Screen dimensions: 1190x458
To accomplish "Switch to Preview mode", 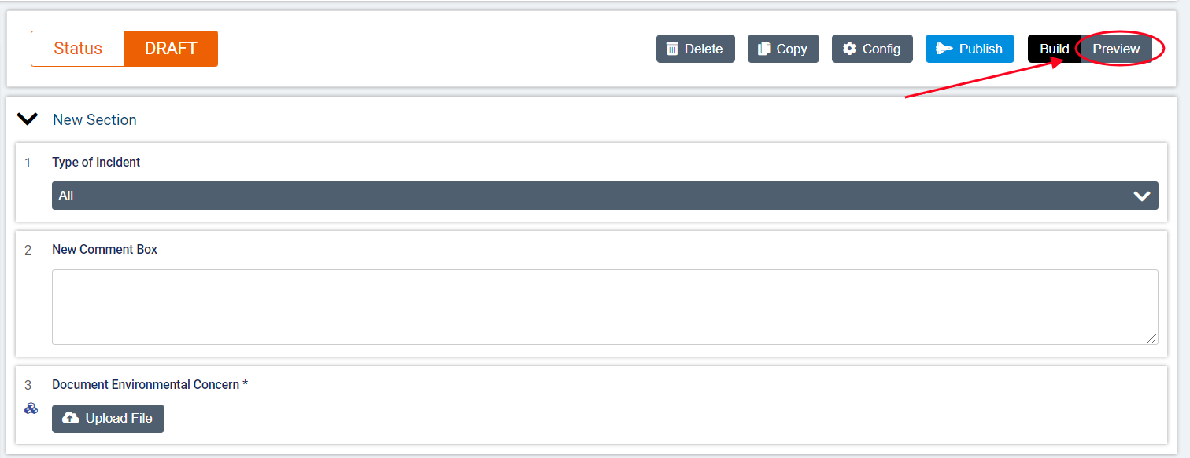I will (1116, 49).
